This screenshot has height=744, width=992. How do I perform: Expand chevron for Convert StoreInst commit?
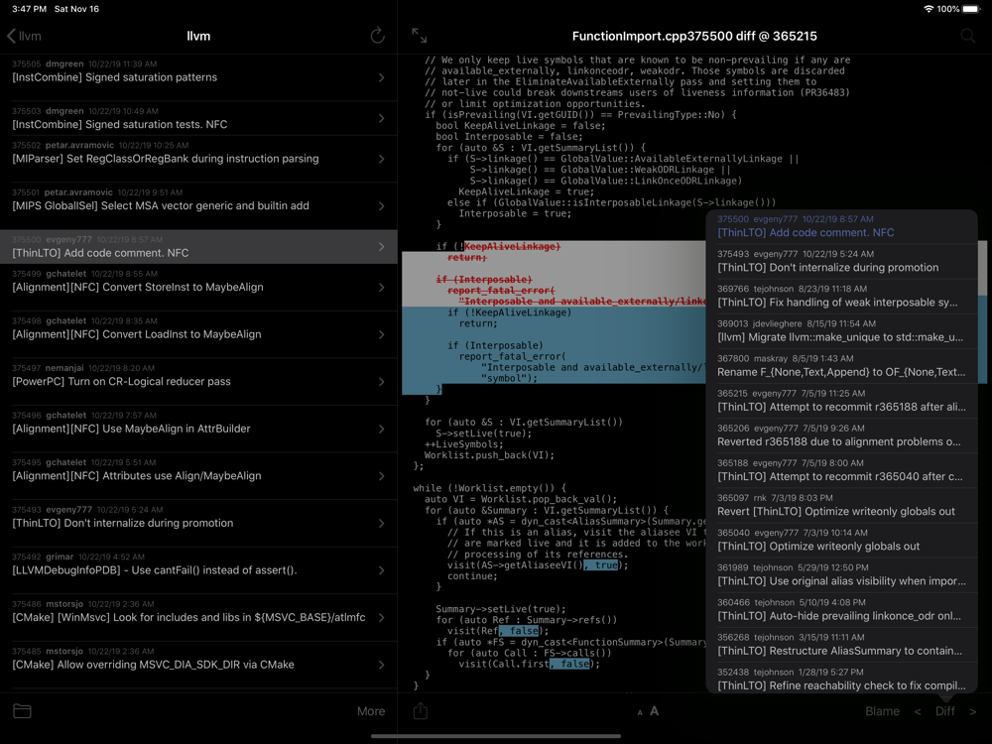point(382,288)
